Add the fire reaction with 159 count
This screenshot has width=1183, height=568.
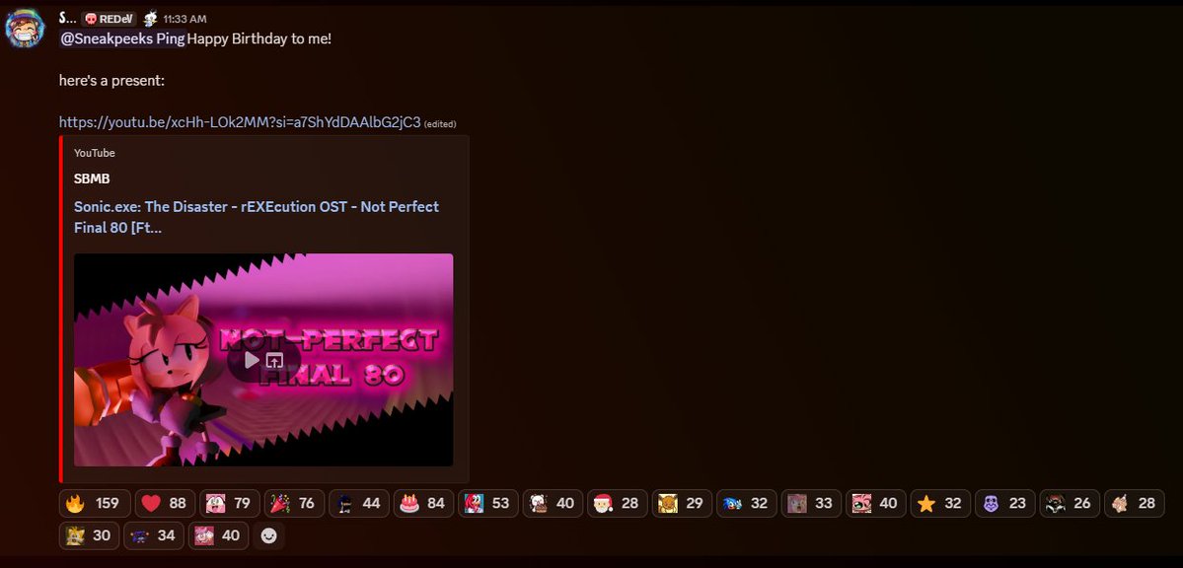95,503
